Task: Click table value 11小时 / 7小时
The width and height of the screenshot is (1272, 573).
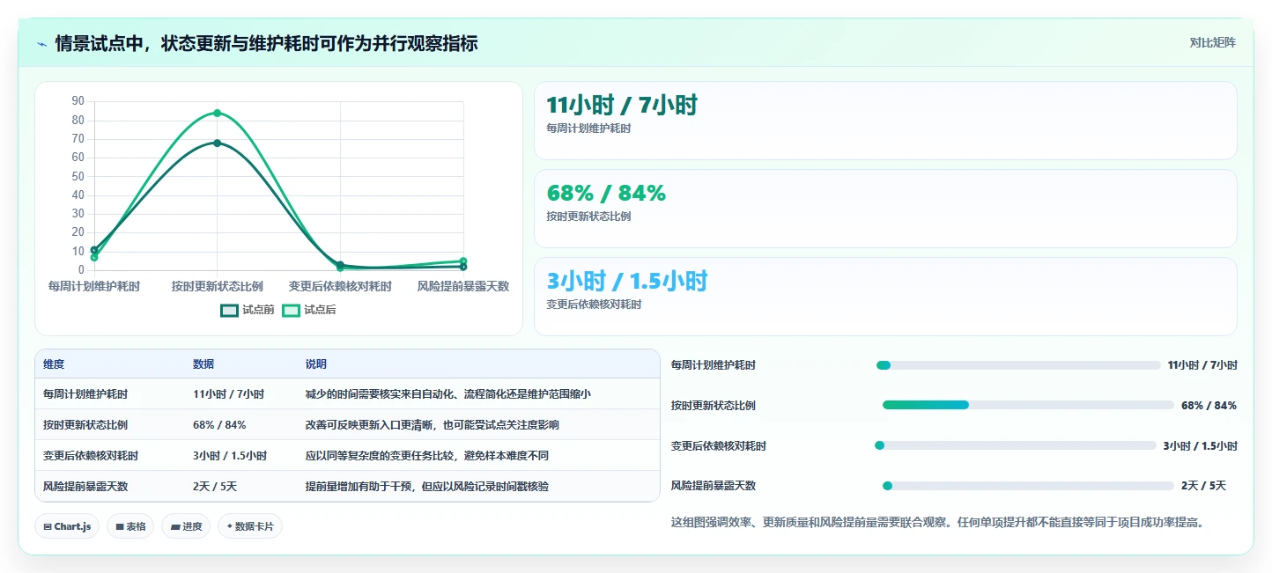Action: tap(228, 394)
